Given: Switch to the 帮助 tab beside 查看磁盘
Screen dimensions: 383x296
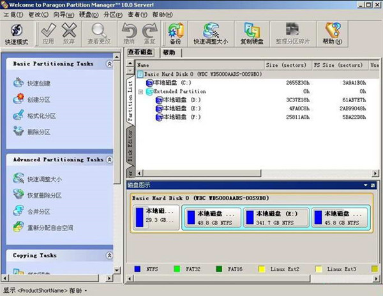Looking at the screenshot, I should pos(169,52).
